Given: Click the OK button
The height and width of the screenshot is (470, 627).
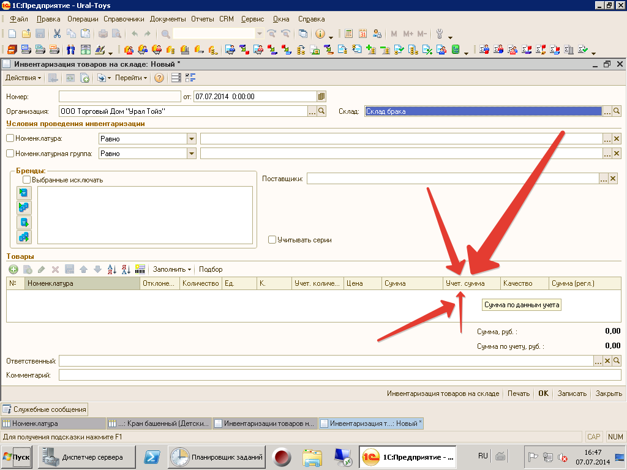Looking at the screenshot, I should 544,394.
